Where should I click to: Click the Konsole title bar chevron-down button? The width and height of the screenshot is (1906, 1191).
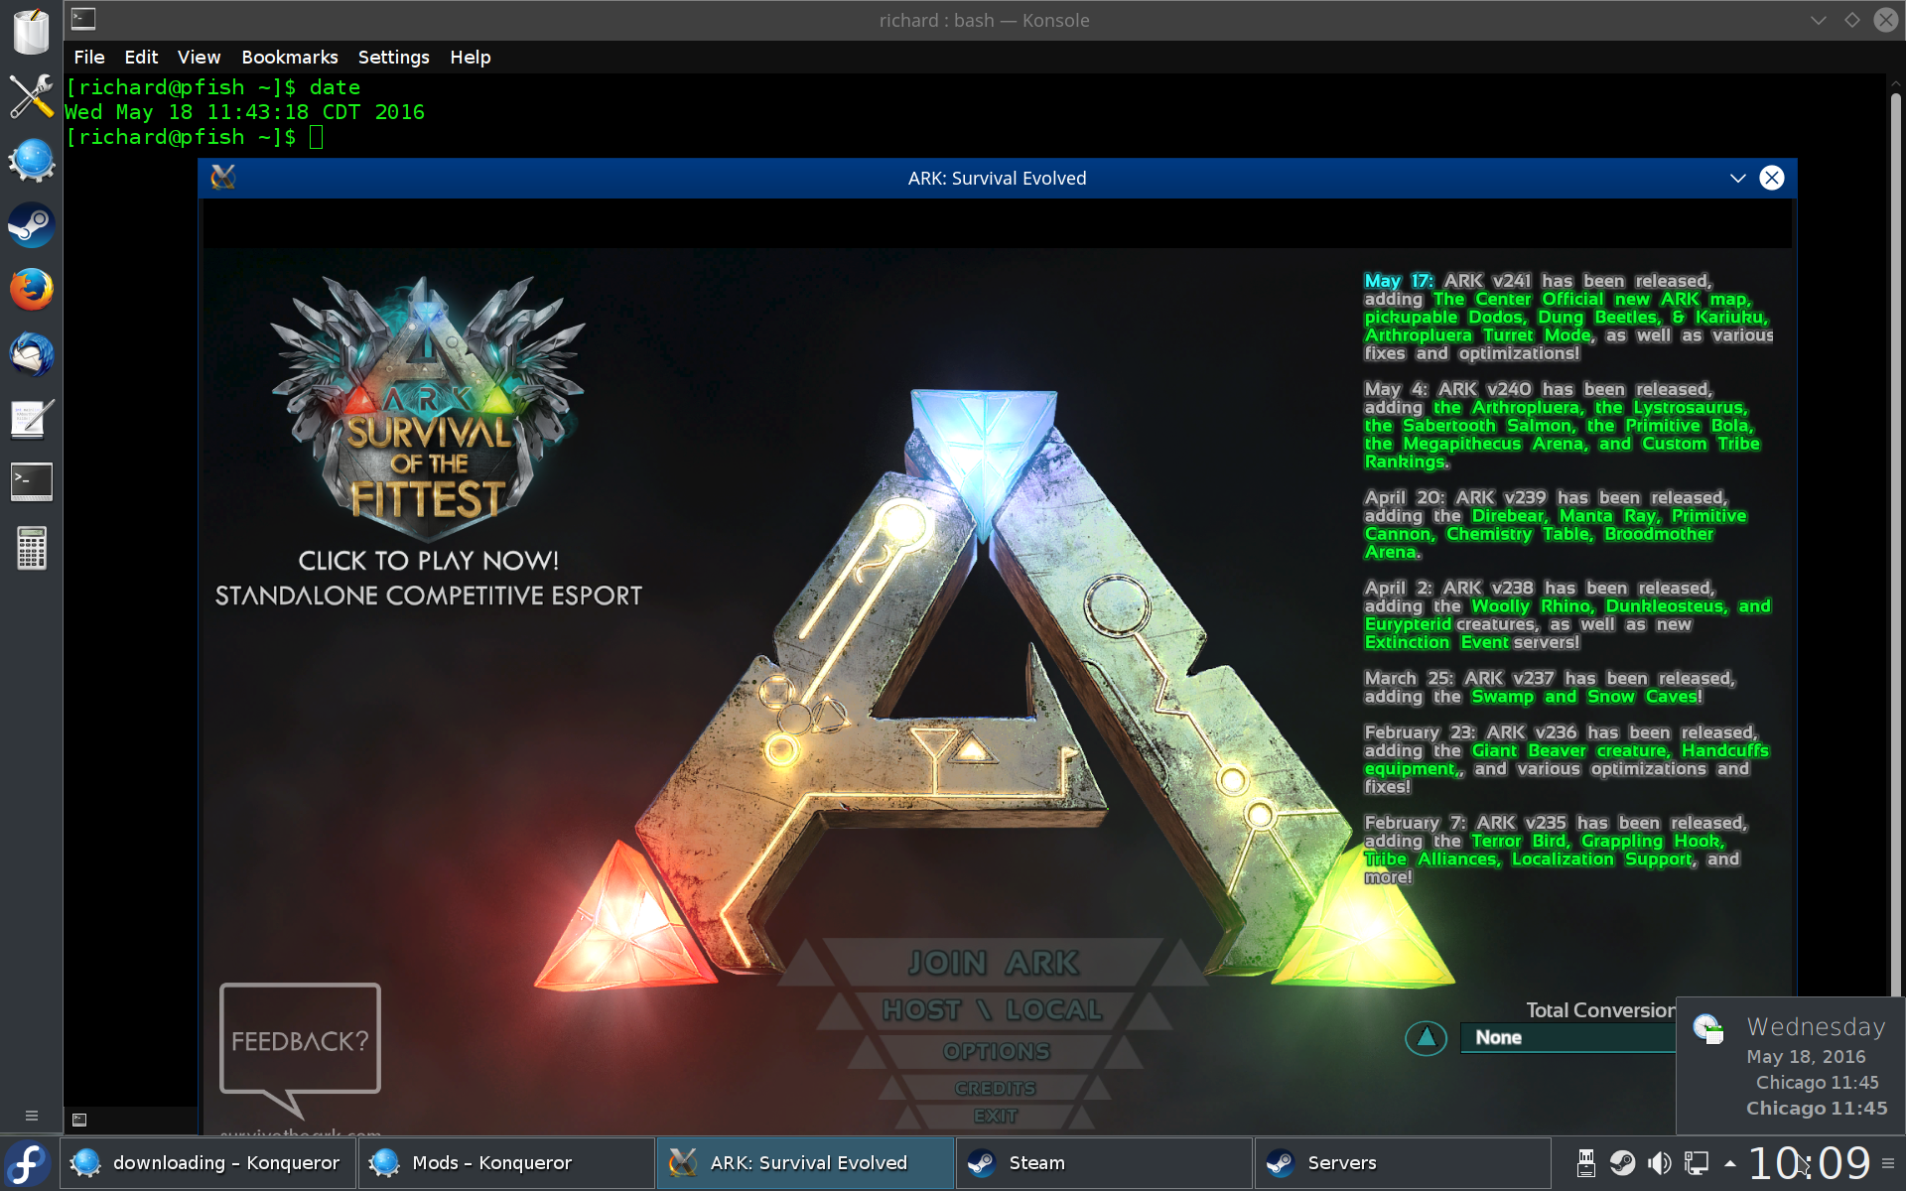click(1818, 20)
